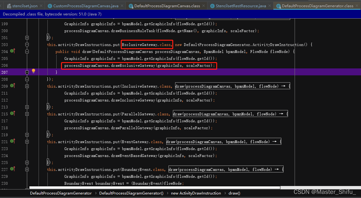Screen dimensions: 361x198
Task: Click DefaultProcessDiagramGenerator() constructor breadcrumb
Action: [x=131, y=193]
